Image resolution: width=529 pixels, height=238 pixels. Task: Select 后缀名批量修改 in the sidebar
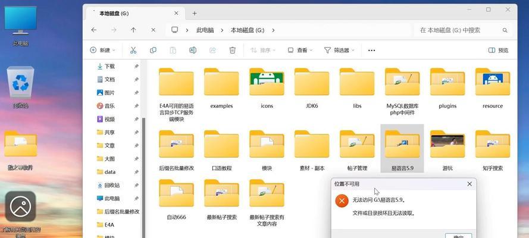pos(117,212)
